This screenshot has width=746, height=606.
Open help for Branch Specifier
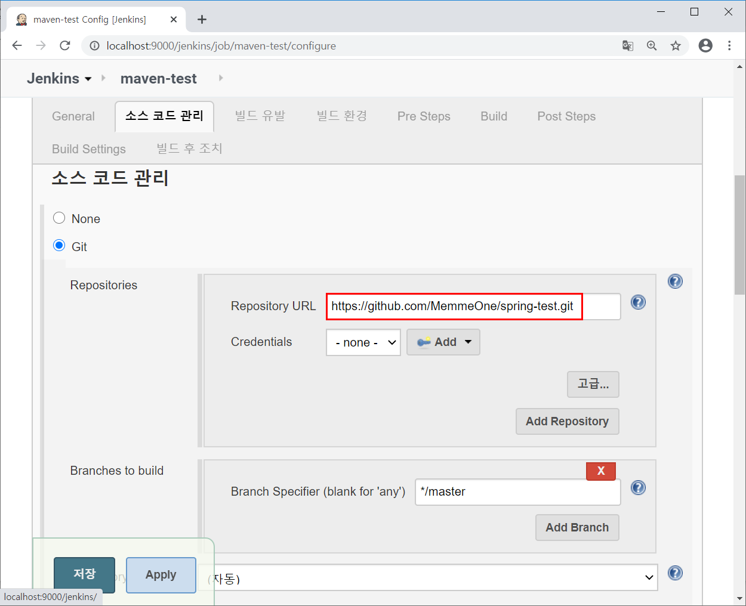638,488
